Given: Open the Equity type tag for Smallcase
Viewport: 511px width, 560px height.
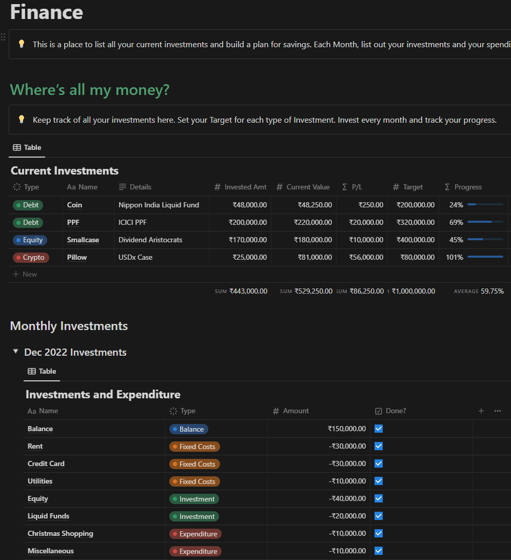Looking at the screenshot, I should pos(30,240).
